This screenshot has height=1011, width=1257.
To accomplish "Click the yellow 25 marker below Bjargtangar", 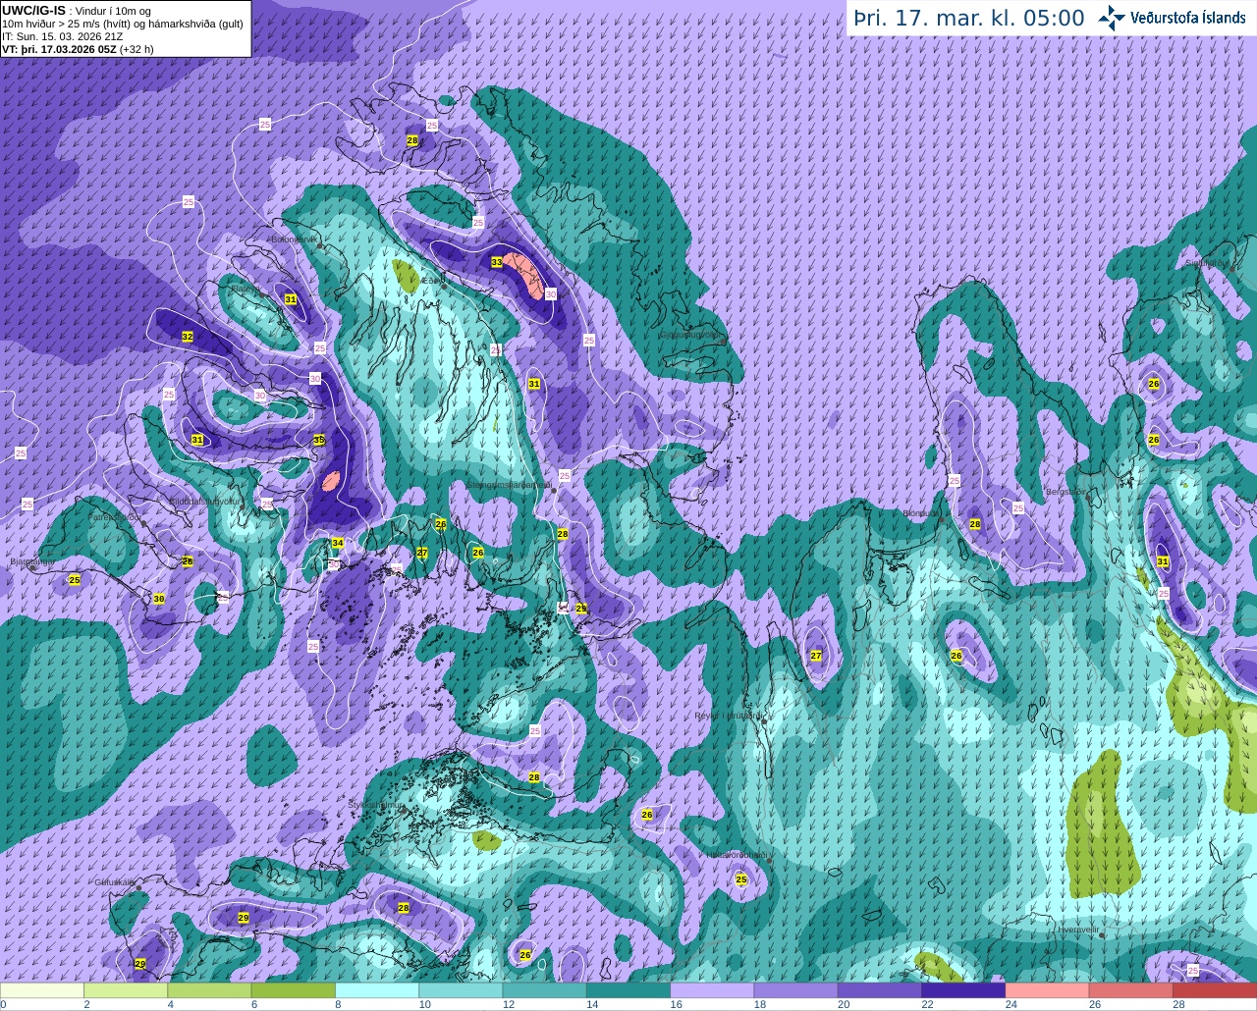I will (x=75, y=580).
